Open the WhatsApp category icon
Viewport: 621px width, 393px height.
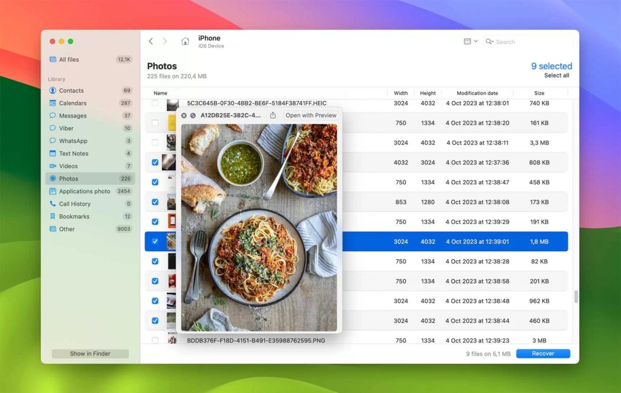click(53, 140)
